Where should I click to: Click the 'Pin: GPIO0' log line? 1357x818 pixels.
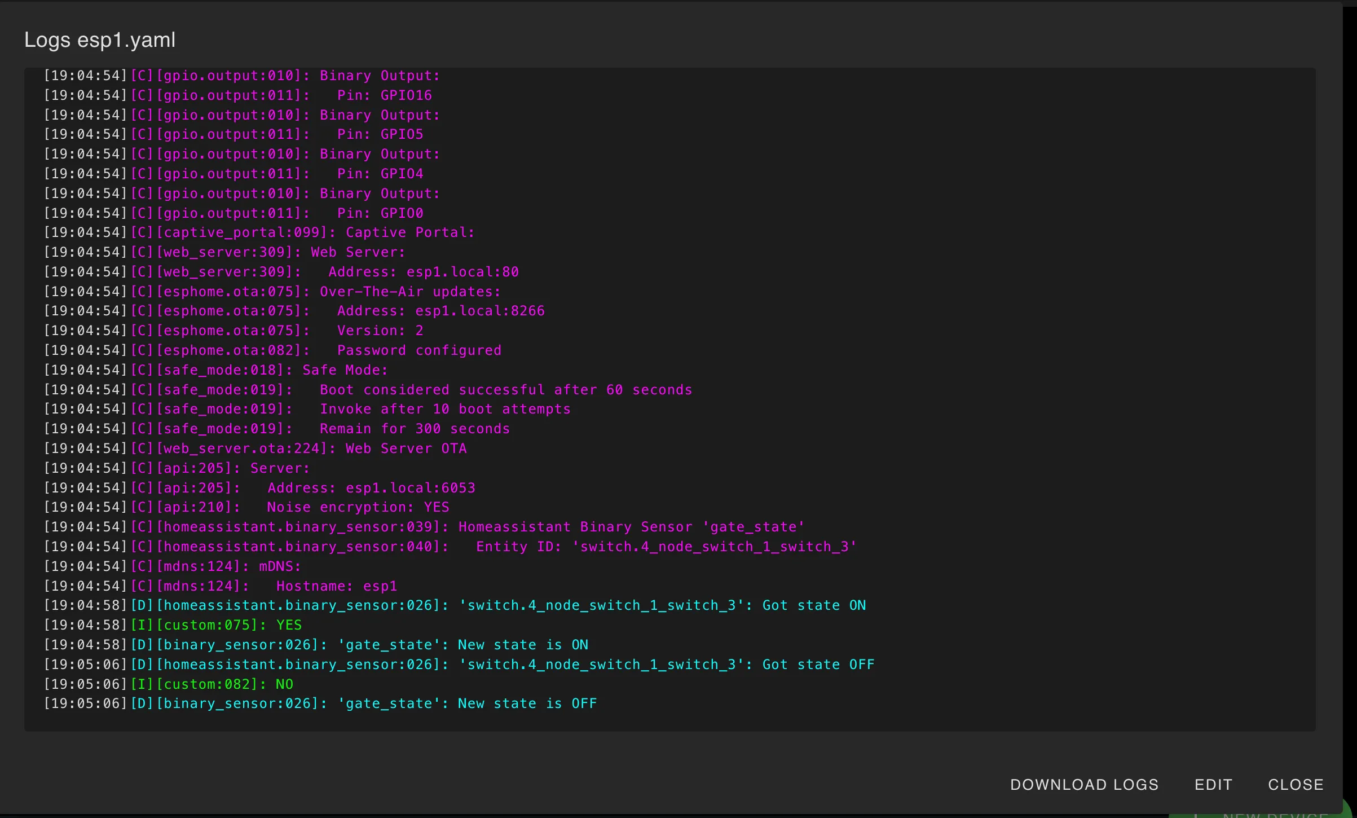[x=380, y=213]
